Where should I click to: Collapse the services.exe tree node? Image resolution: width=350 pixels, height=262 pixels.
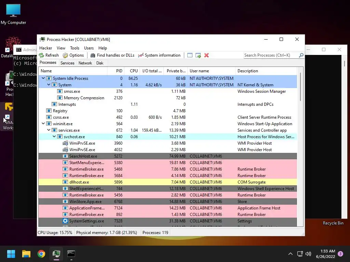click(x=49, y=130)
